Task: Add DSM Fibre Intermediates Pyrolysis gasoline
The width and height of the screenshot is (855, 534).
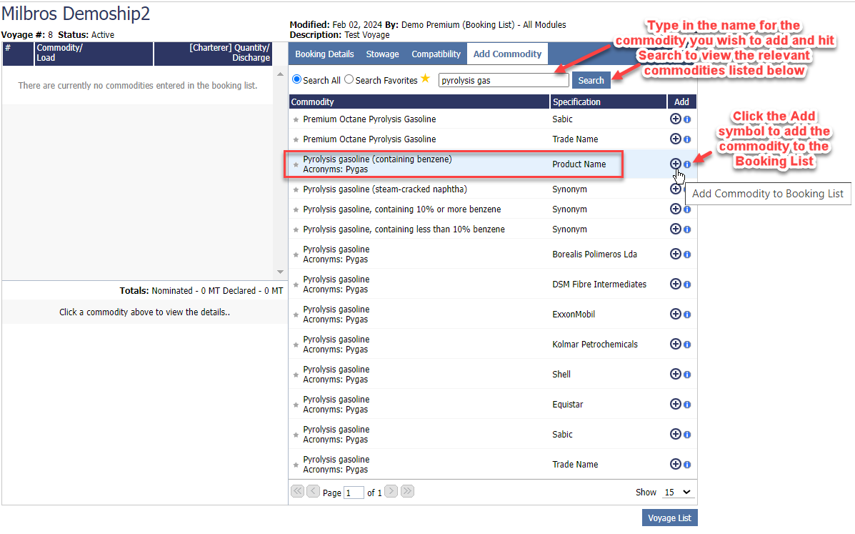Action: pyautogui.click(x=675, y=284)
